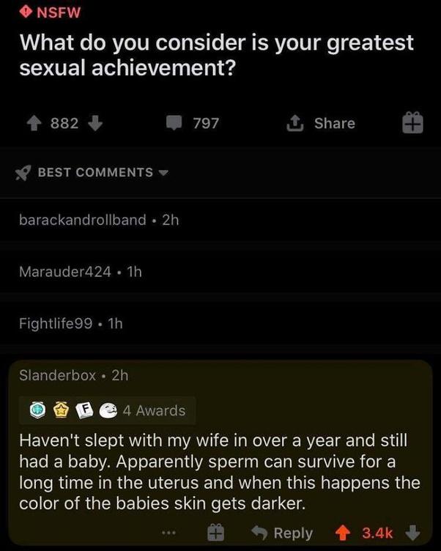This screenshot has height=551, width=441.
Task: Click the first award badge on the comment
Action: pyautogui.click(x=37, y=410)
